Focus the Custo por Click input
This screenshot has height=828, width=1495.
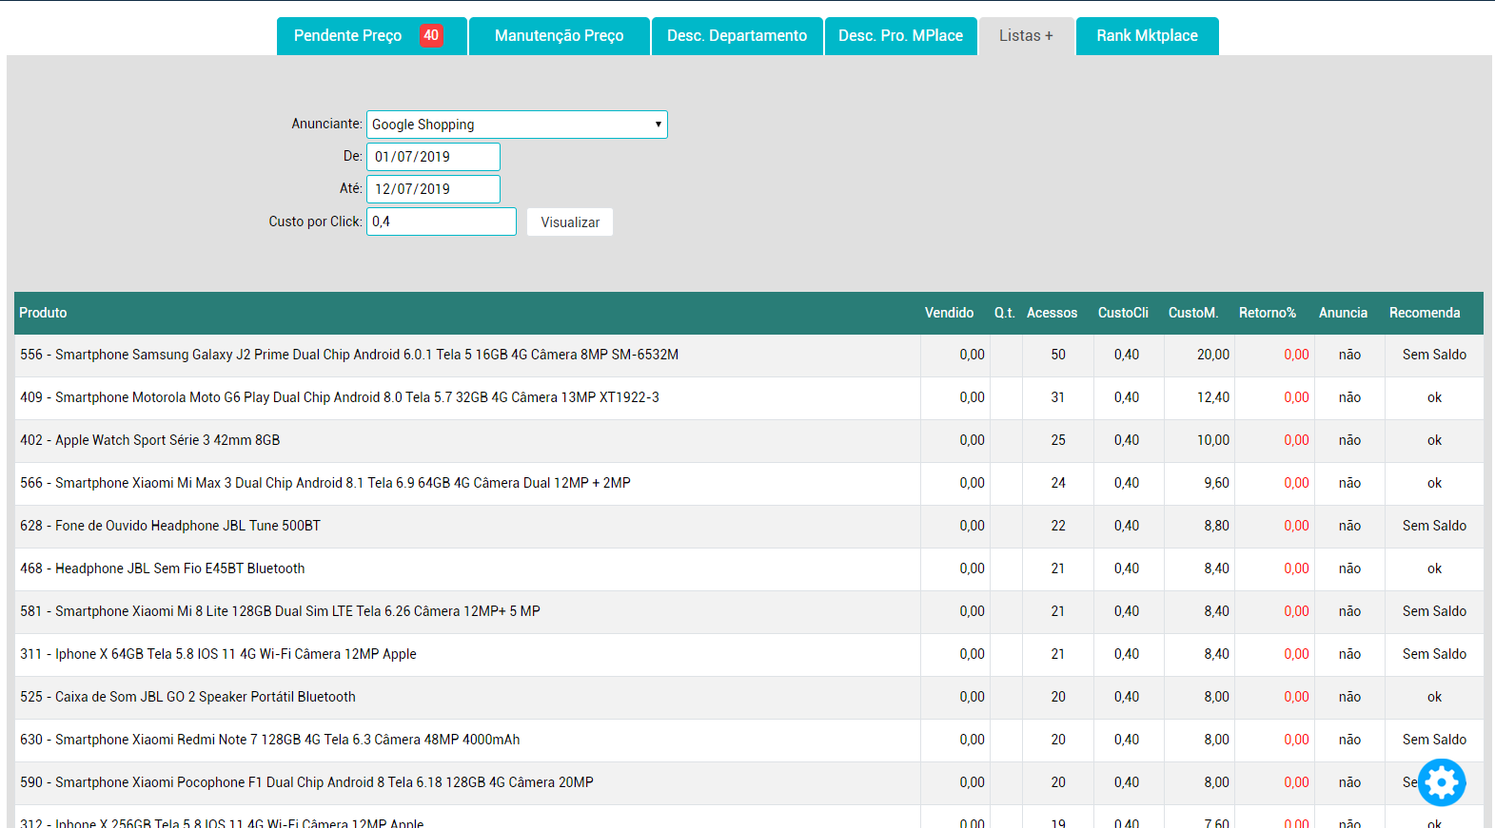442,221
